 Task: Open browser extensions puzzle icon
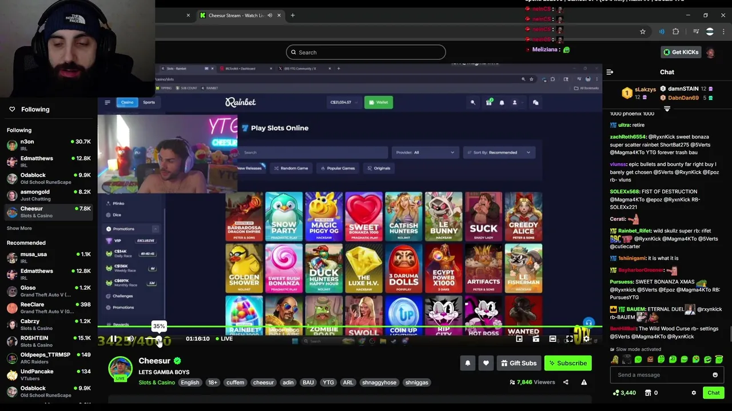676,31
